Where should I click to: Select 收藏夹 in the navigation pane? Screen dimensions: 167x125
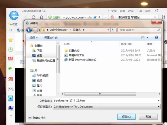click(x=36, y=46)
